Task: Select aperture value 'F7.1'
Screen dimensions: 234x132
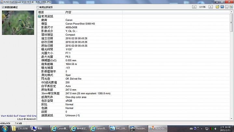Action: (x=68, y=53)
